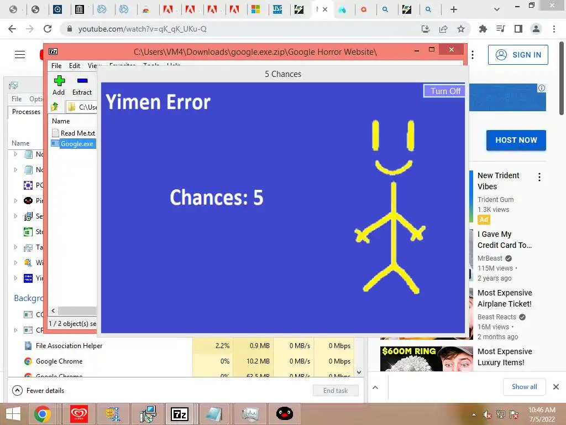Screen dimensions: 566x425
Task: Click Fewer details in Task Manager
Action: tap(38, 391)
